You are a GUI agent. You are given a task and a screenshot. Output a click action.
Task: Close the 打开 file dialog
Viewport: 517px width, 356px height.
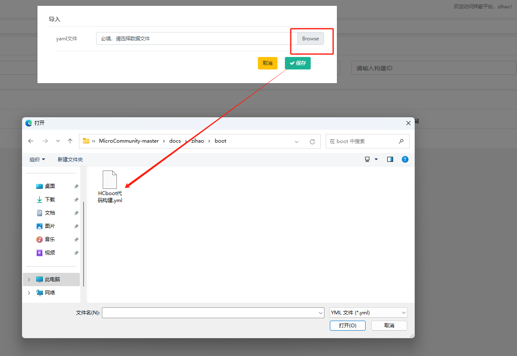point(408,123)
